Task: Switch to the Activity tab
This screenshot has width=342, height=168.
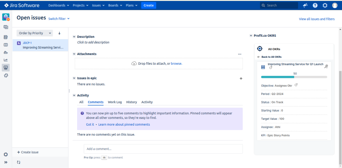Action: [147, 102]
